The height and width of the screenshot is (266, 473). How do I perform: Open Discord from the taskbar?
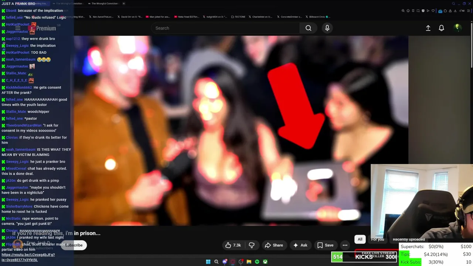click(x=224, y=262)
